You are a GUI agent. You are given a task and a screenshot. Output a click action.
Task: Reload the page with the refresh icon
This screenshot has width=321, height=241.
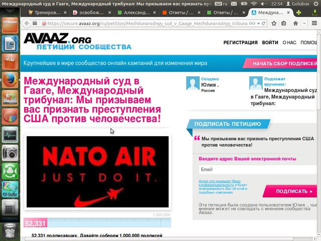click(264, 24)
